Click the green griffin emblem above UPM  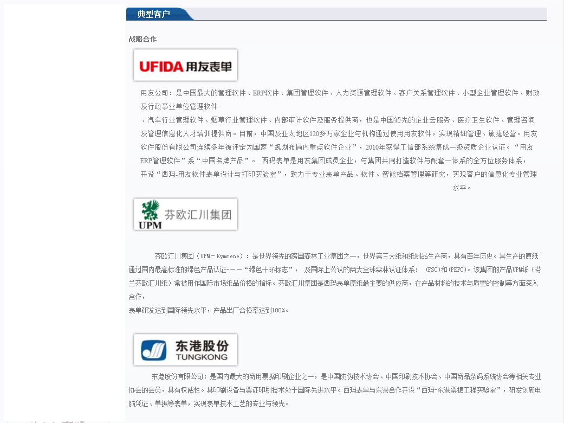click(x=150, y=209)
